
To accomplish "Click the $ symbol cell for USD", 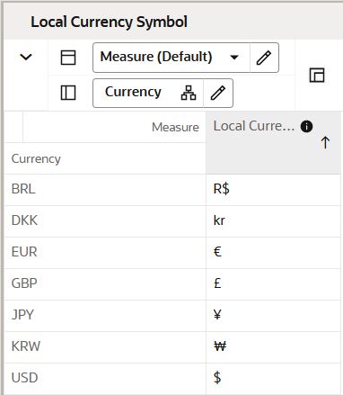I will pos(273,378).
